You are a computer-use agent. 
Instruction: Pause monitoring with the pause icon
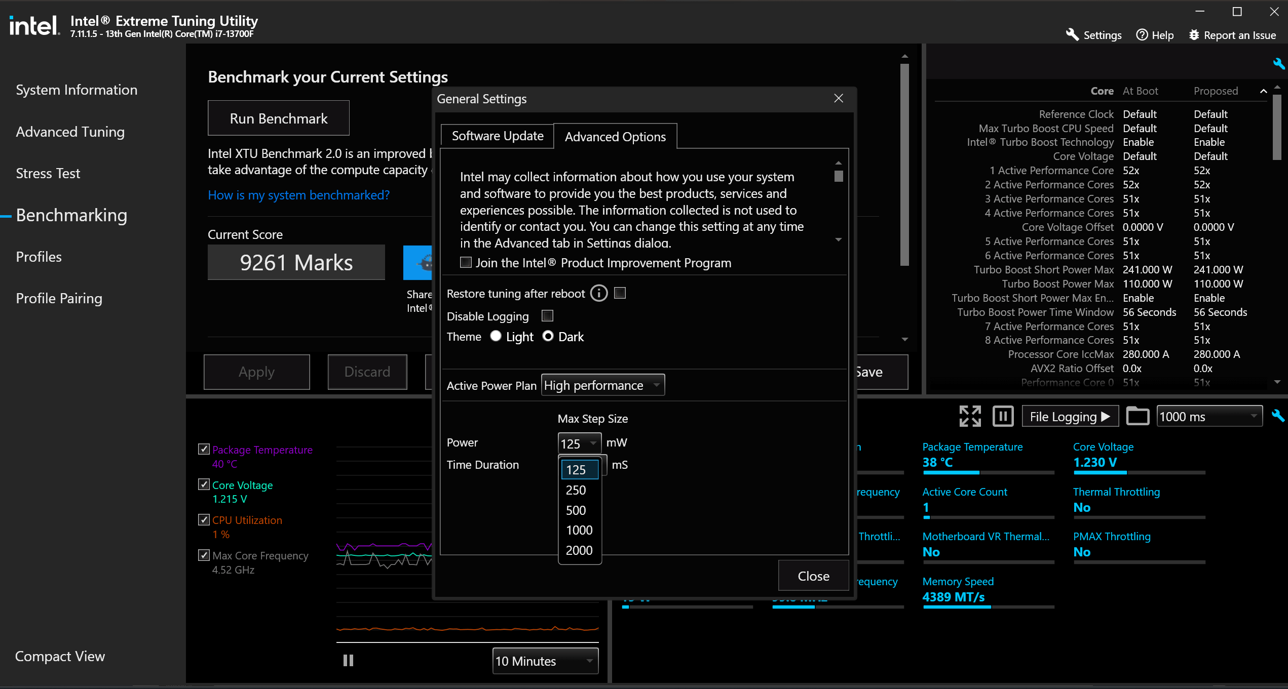[x=1003, y=417]
